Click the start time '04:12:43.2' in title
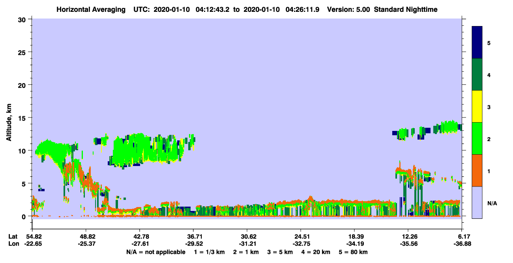Image resolution: width=513 pixels, height=263 pixels. [213, 9]
